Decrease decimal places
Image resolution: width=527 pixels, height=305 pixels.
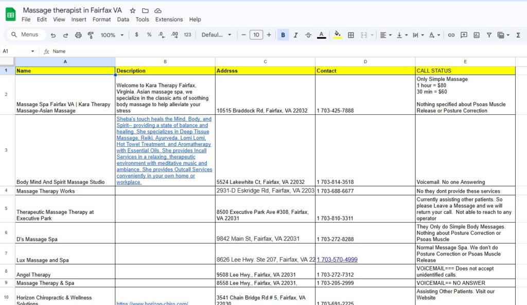click(162, 35)
